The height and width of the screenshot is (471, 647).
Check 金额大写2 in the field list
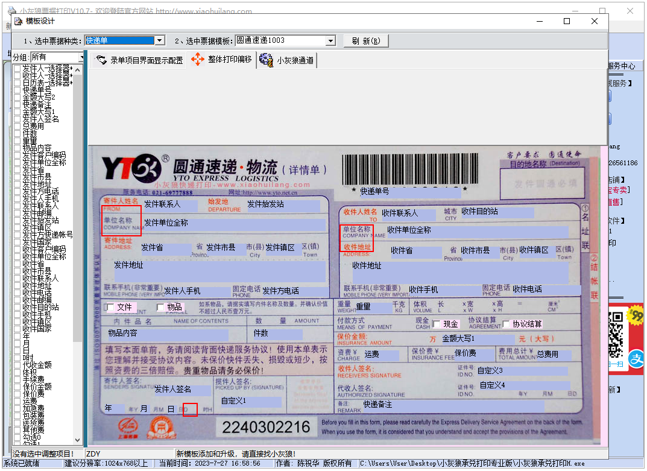click(17, 98)
